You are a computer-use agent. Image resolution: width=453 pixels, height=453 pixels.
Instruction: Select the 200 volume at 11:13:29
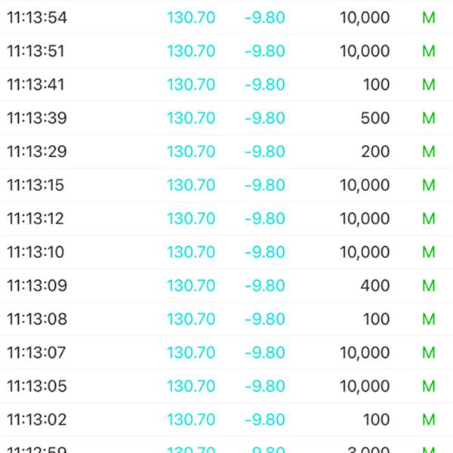click(375, 152)
